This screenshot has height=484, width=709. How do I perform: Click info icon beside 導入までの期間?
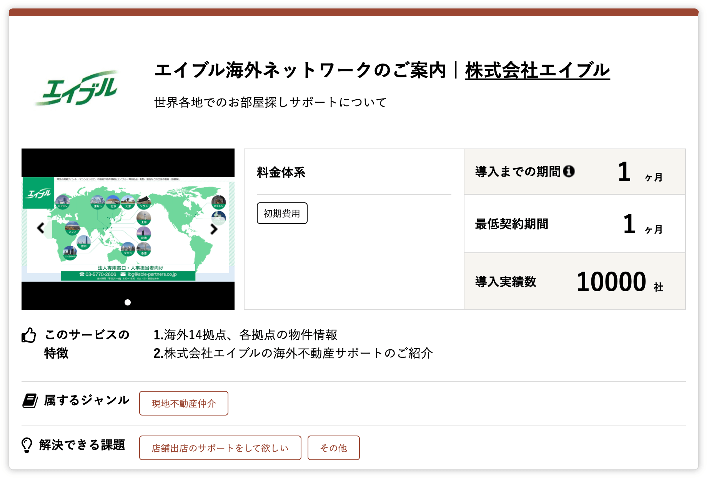569,171
